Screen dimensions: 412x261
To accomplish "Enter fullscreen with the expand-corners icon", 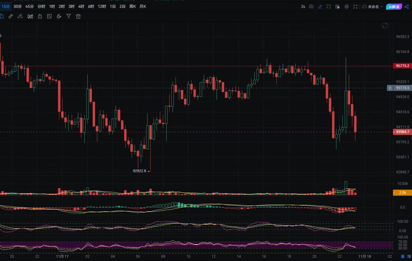I will 355,7.
